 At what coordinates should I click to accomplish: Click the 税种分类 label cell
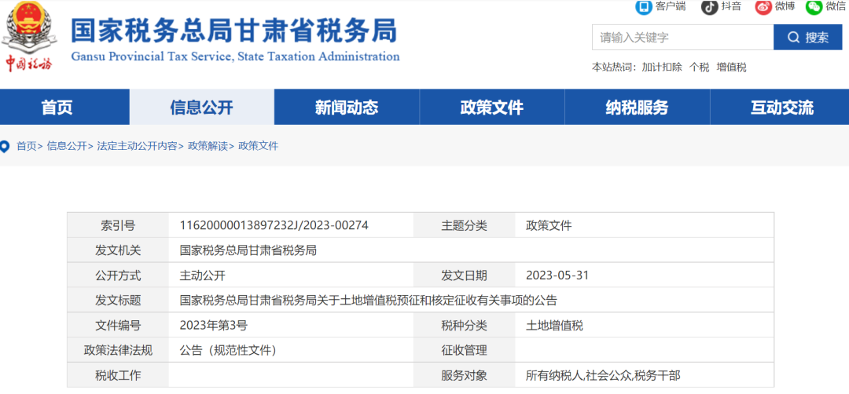[464, 326]
